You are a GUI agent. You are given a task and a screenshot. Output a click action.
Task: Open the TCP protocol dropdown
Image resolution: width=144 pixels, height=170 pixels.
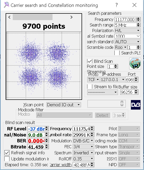[x=93, y=80]
